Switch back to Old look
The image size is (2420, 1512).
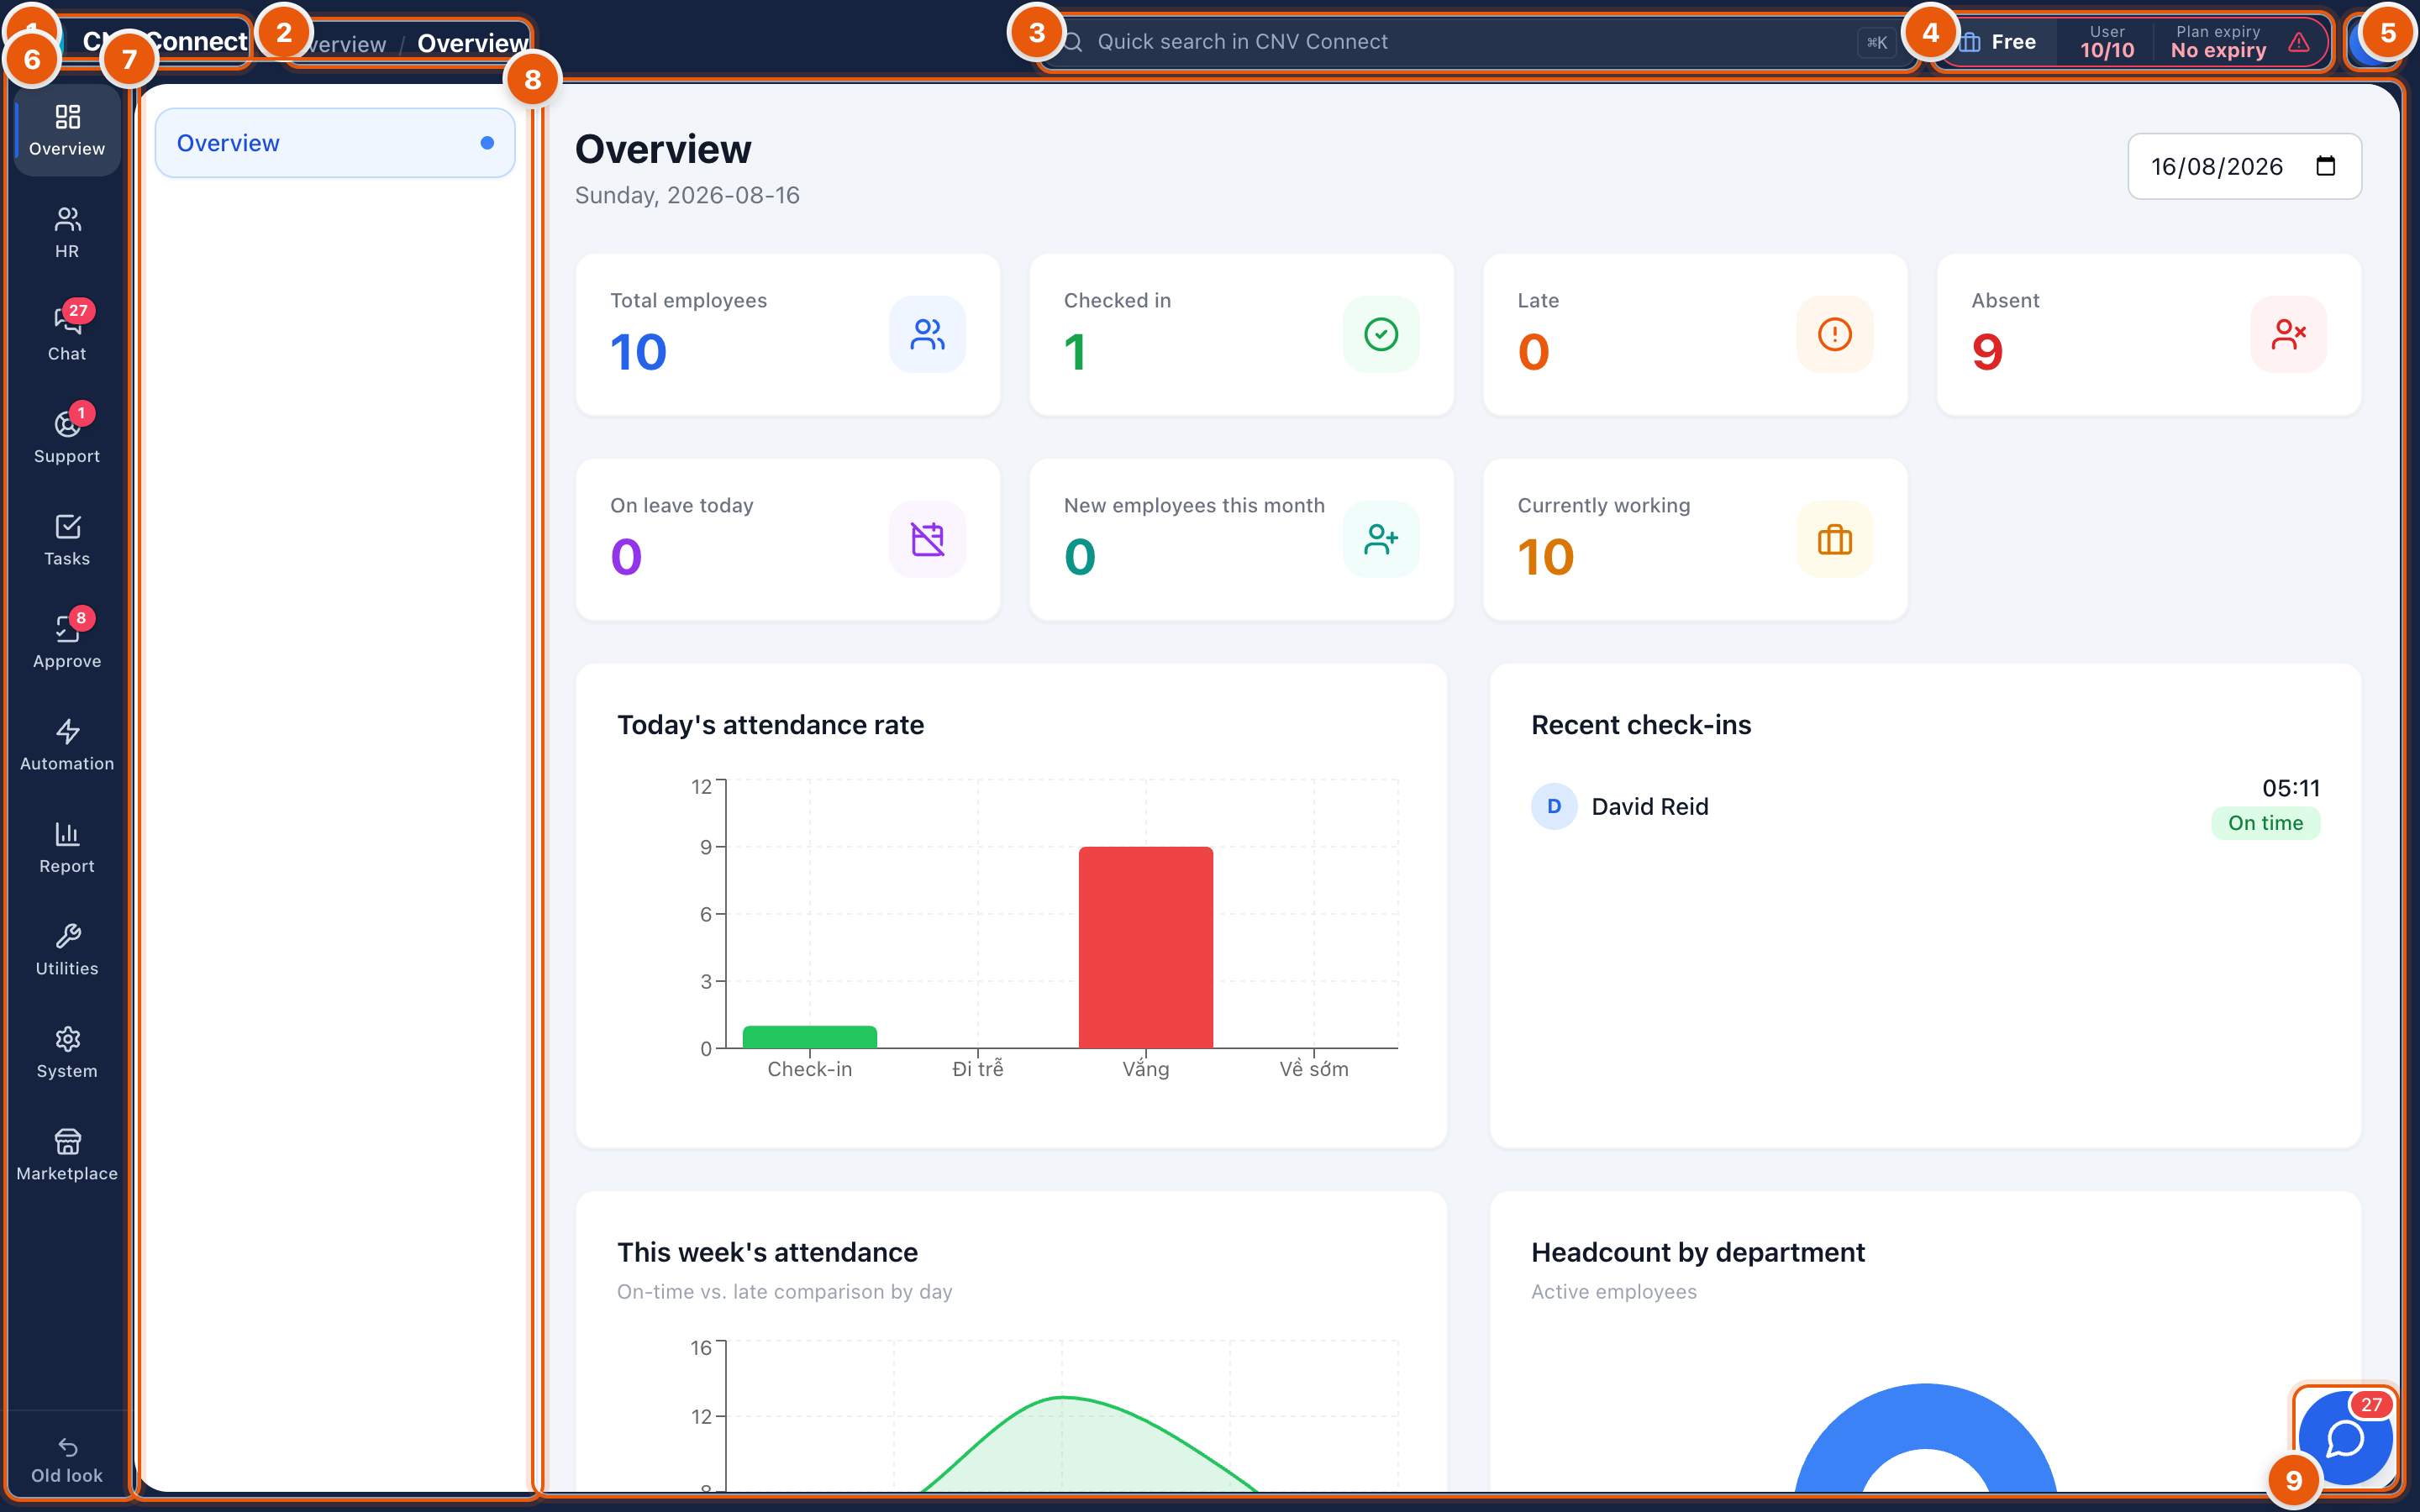coord(67,1461)
